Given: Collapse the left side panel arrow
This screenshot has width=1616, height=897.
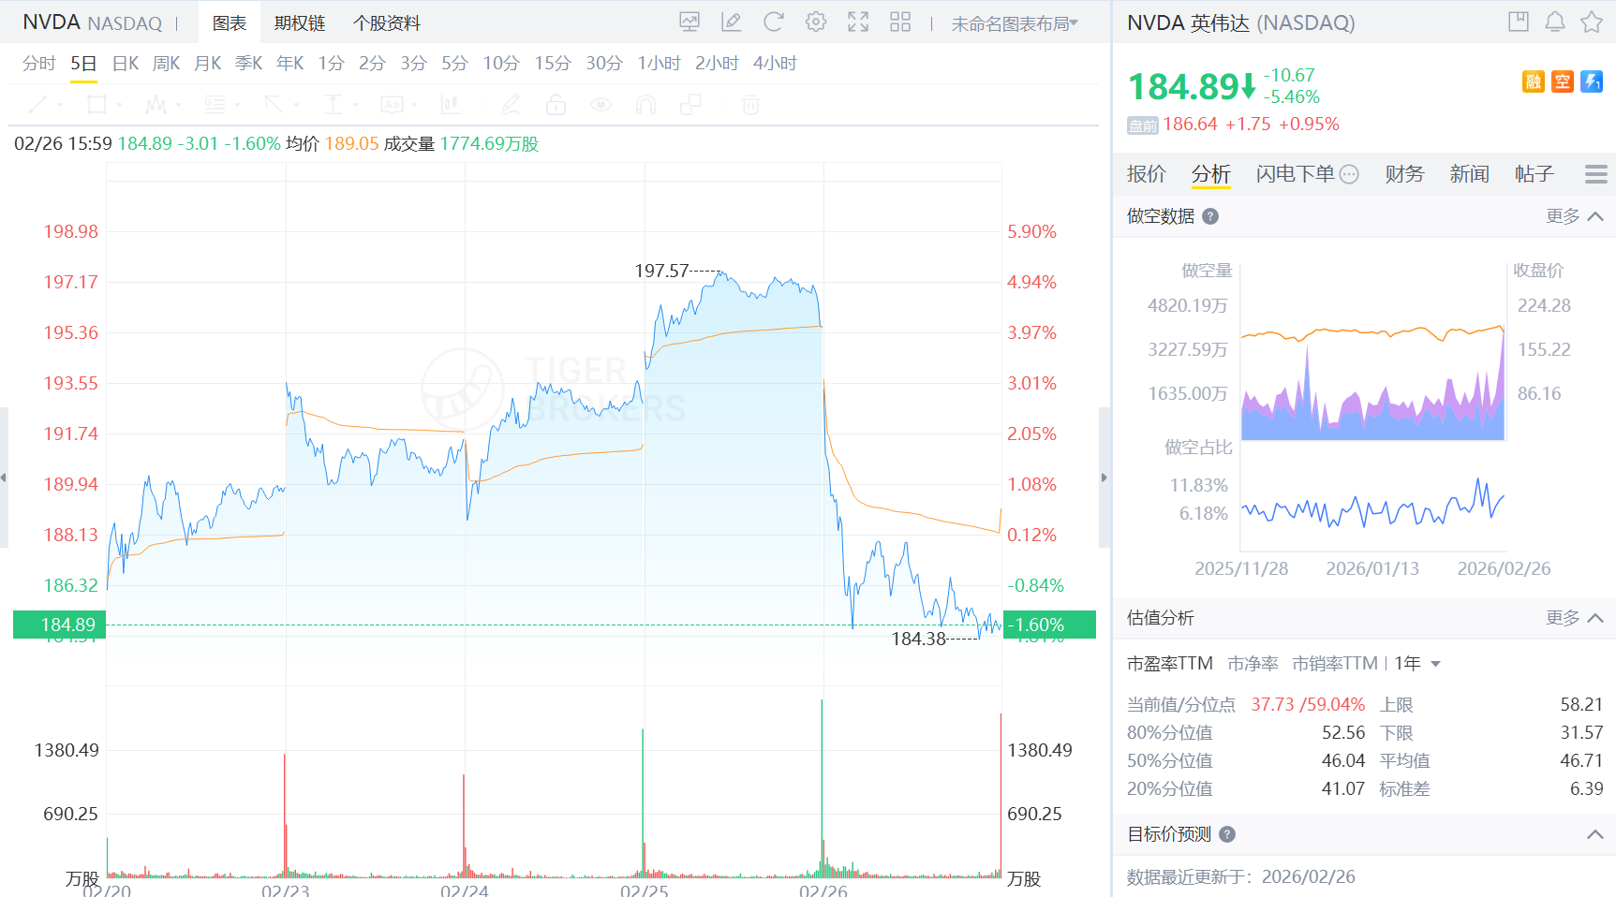Looking at the screenshot, I should tap(4, 478).
